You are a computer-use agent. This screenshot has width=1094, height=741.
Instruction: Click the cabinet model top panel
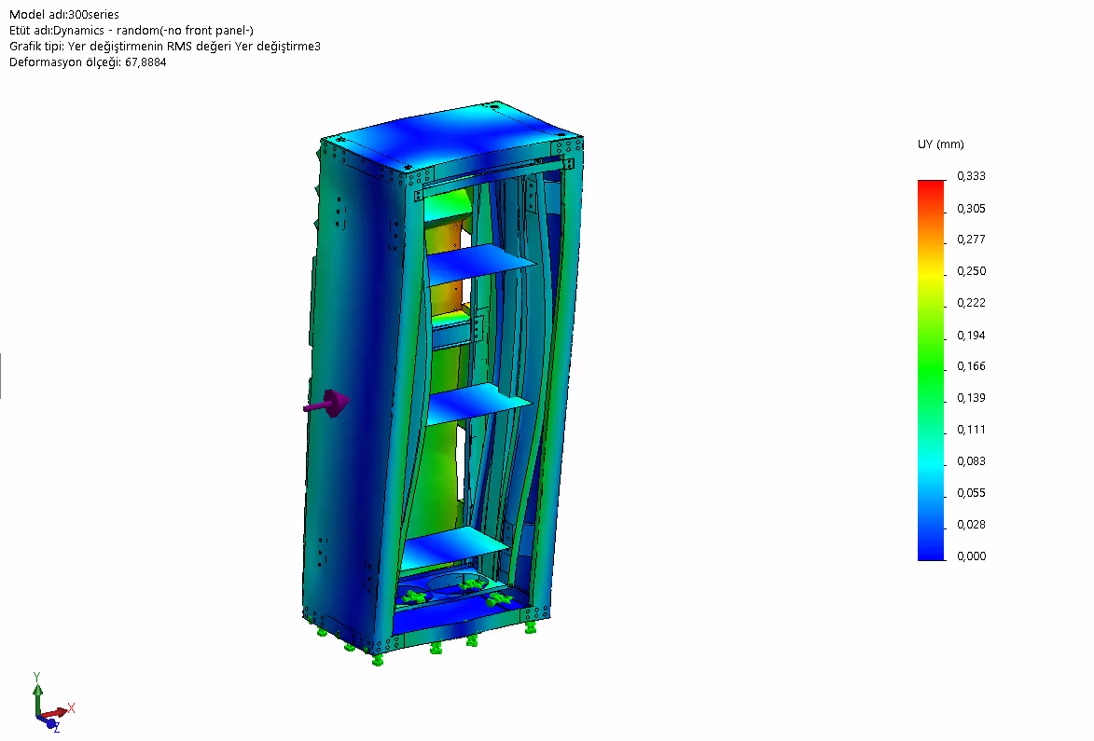coord(450,136)
